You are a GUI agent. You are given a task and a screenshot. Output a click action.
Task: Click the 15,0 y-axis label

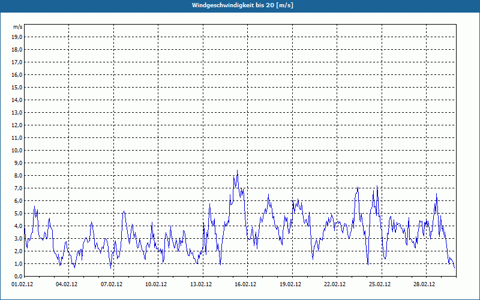pos(17,87)
